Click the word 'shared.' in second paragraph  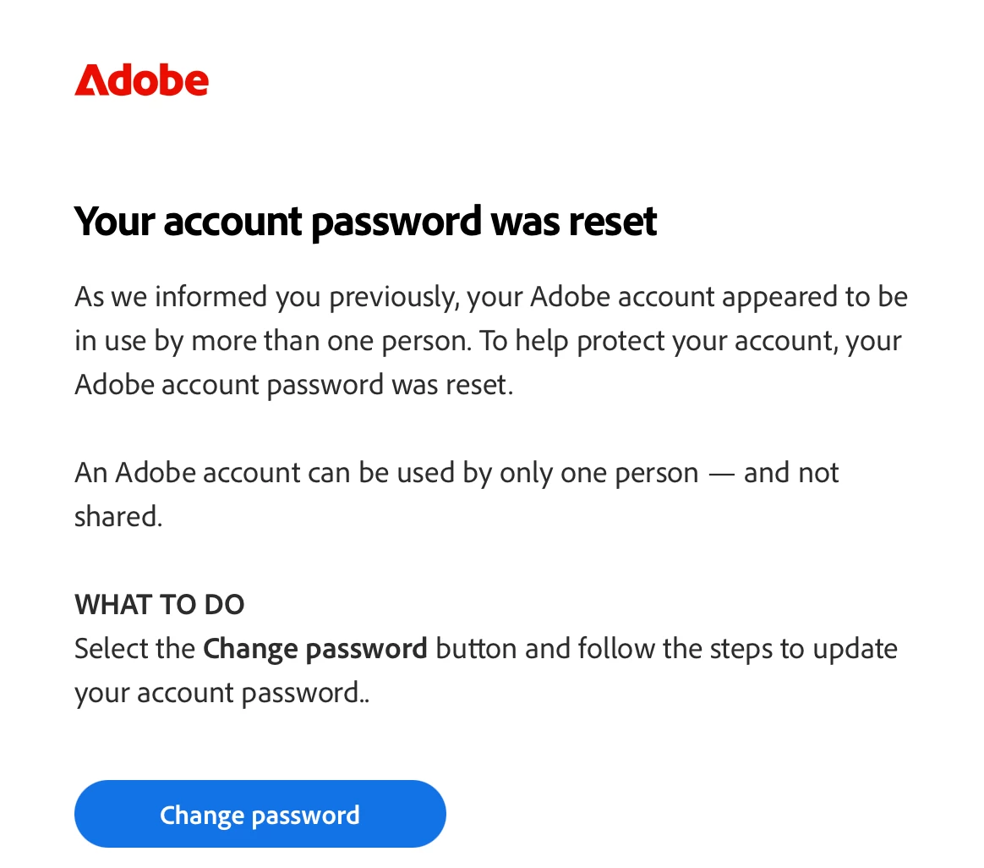(118, 516)
